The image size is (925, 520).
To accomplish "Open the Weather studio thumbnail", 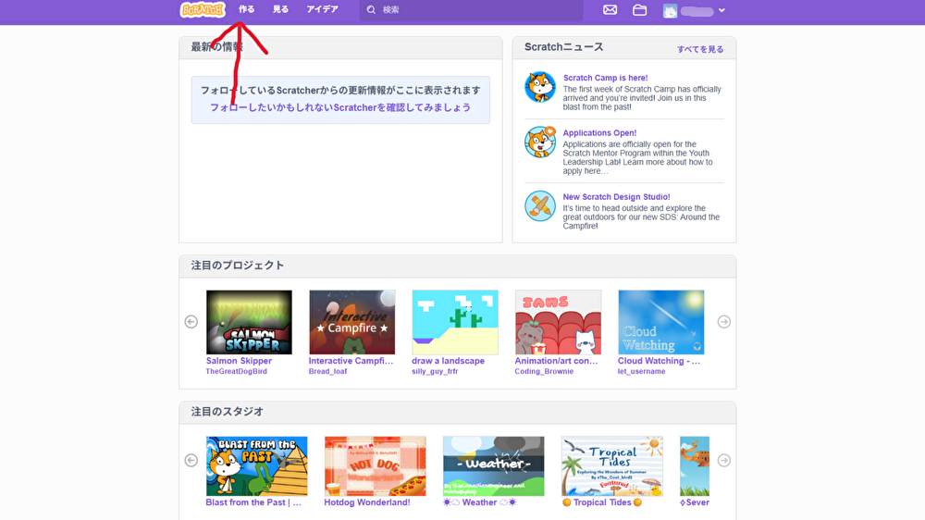I will point(494,466).
